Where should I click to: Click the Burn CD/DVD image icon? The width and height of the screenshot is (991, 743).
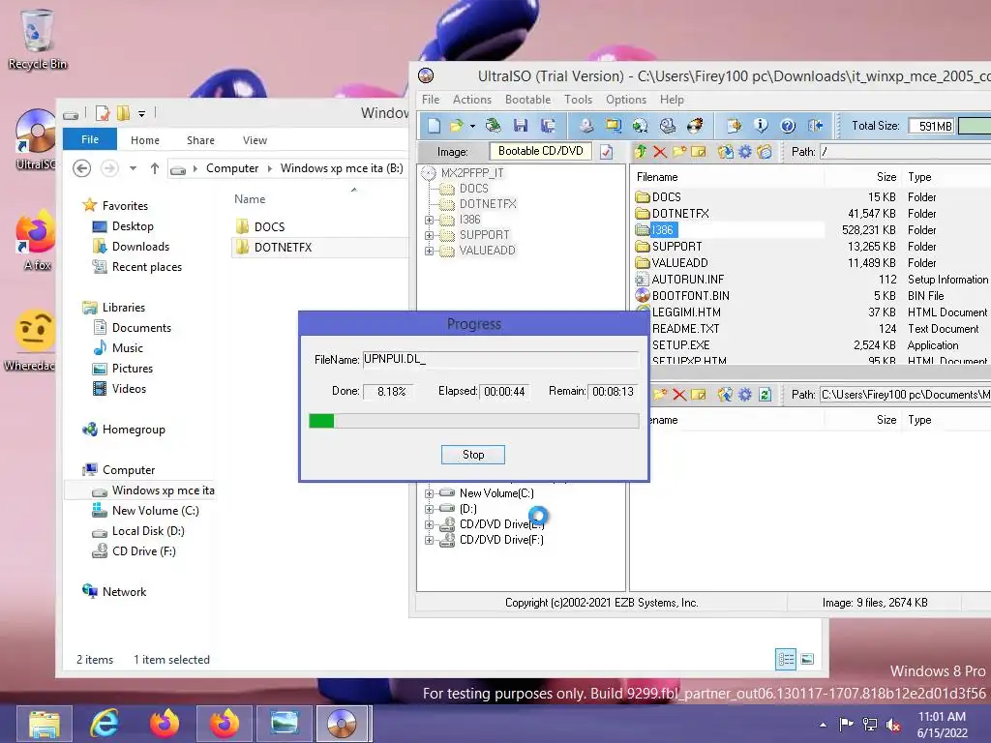[x=695, y=126]
